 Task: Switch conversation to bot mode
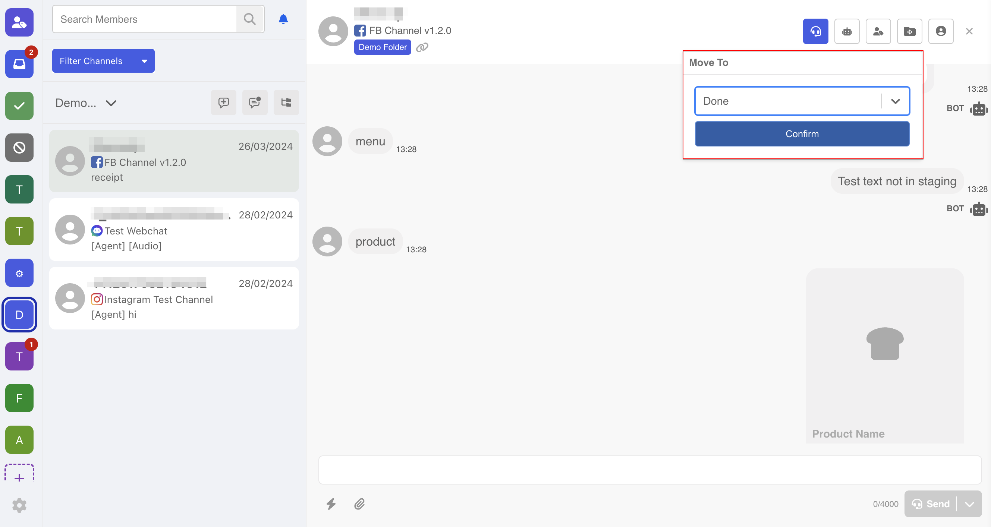[847, 31]
